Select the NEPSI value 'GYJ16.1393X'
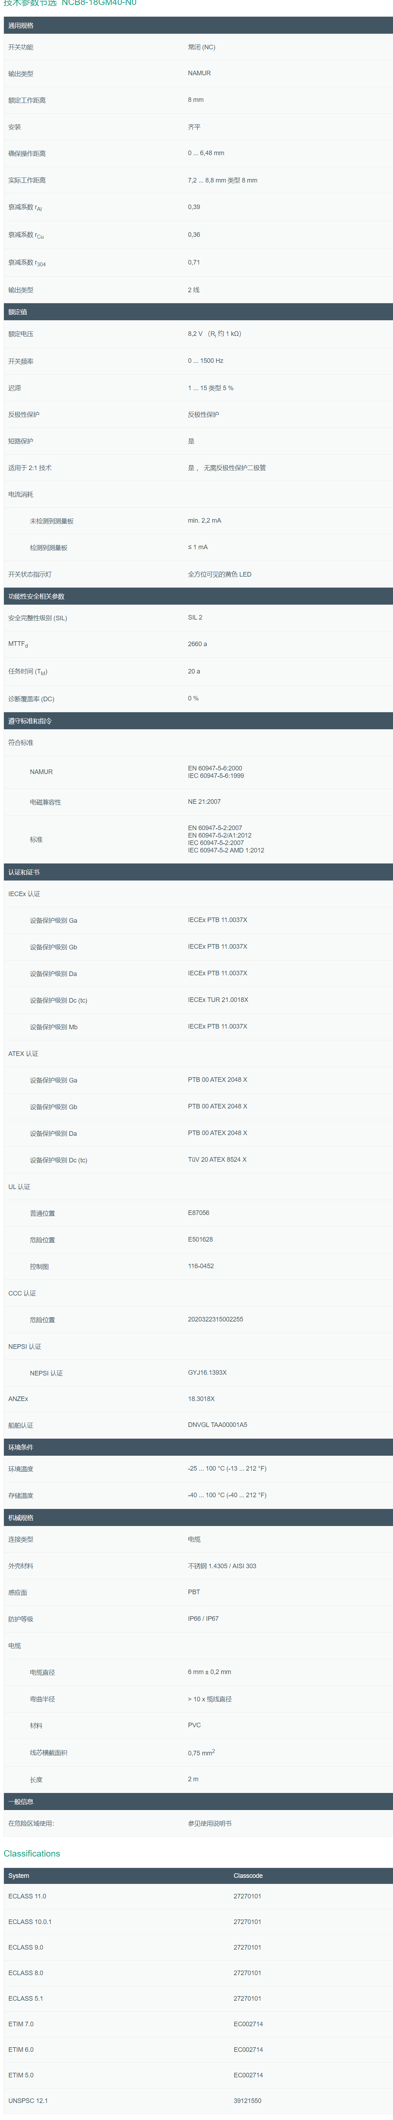The width and height of the screenshot is (393, 2120). tap(207, 1372)
